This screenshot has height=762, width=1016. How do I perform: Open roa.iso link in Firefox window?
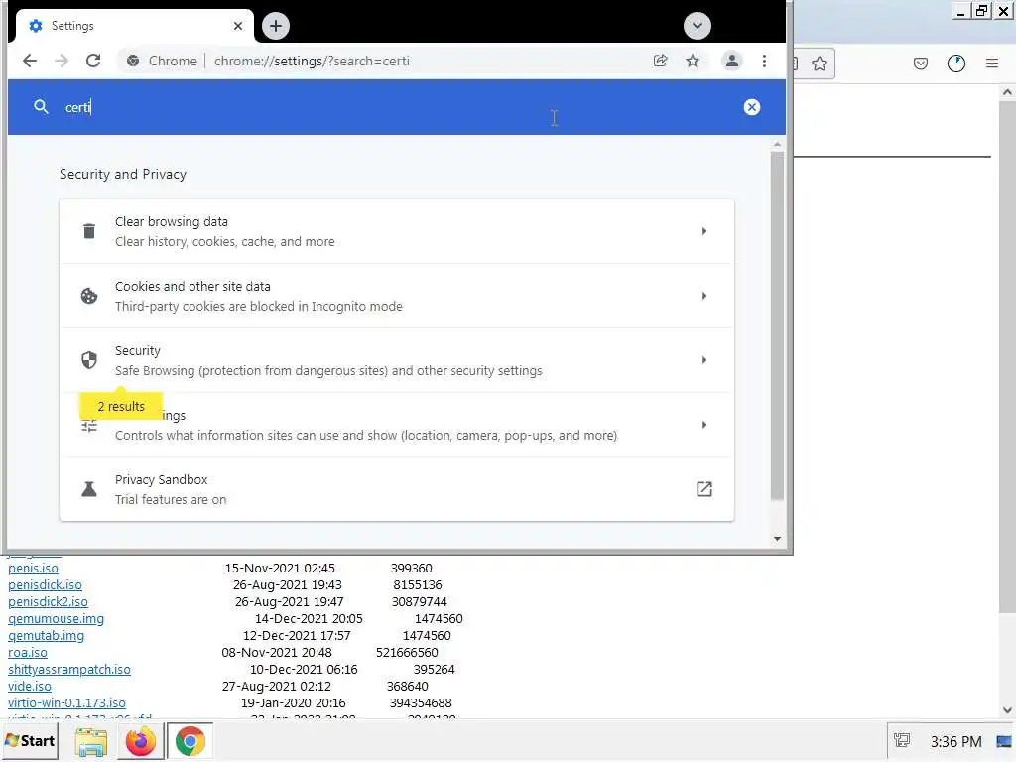pos(27,653)
